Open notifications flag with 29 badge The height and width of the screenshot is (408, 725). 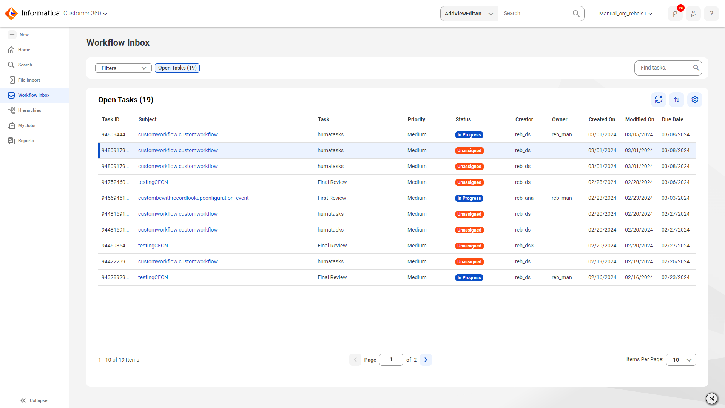click(675, 14)
